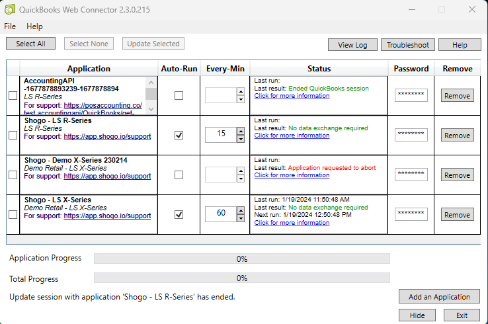
Task: Click Add an Application
Action: click(439, 297)
